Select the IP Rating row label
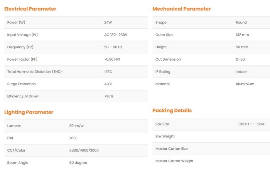 click(163, 72)
